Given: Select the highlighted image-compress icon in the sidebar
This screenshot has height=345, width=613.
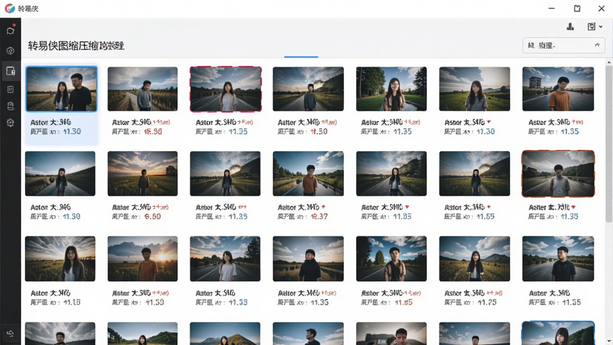Looking at the screenshot, I should pos(11,71).
